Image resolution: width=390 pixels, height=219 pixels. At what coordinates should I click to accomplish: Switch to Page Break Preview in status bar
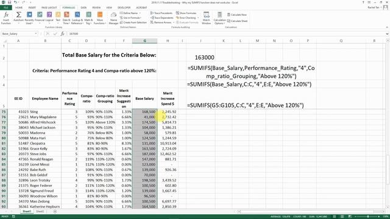click(x=350, y=217)
